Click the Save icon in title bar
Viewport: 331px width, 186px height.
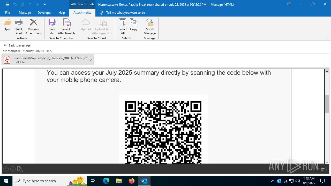[7, 4]
